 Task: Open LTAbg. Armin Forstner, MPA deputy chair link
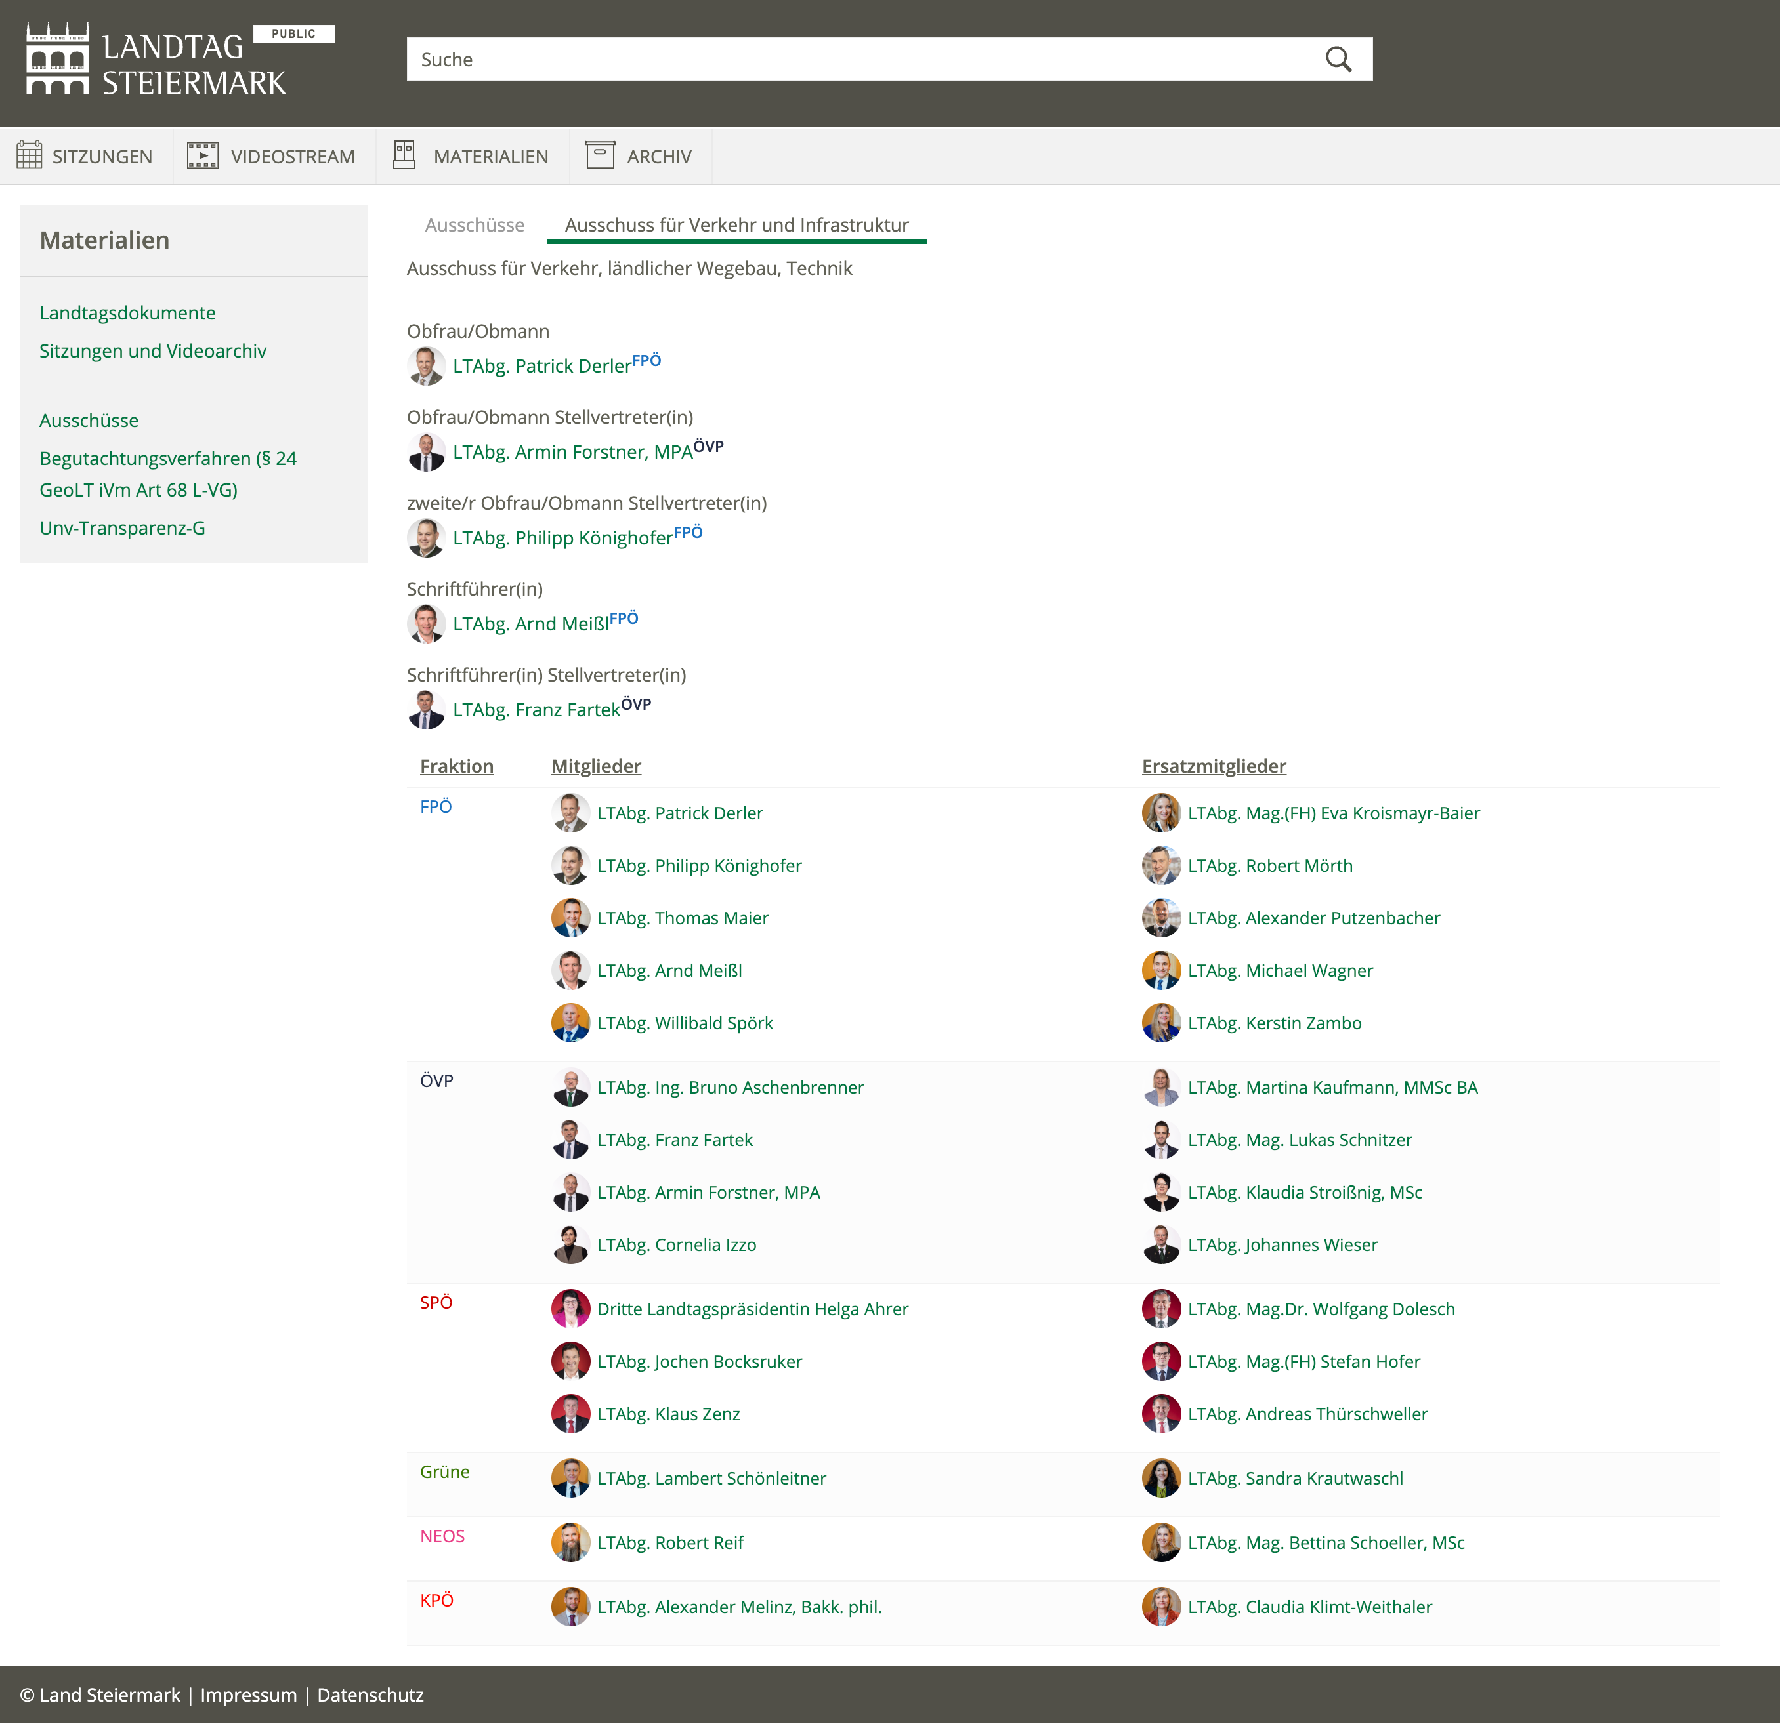(x=572, y=452)
